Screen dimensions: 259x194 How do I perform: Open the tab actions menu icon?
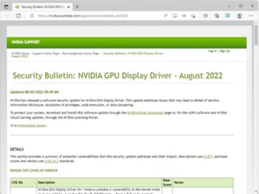6,7
